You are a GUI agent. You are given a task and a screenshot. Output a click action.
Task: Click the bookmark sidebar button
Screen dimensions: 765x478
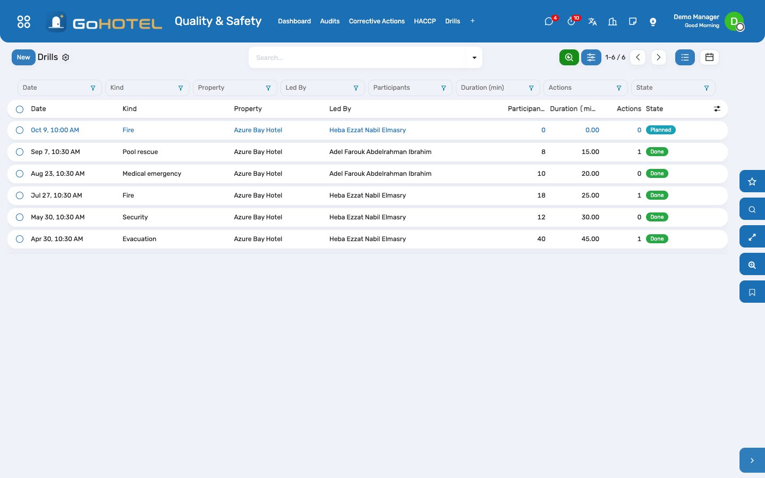point(752,292)
